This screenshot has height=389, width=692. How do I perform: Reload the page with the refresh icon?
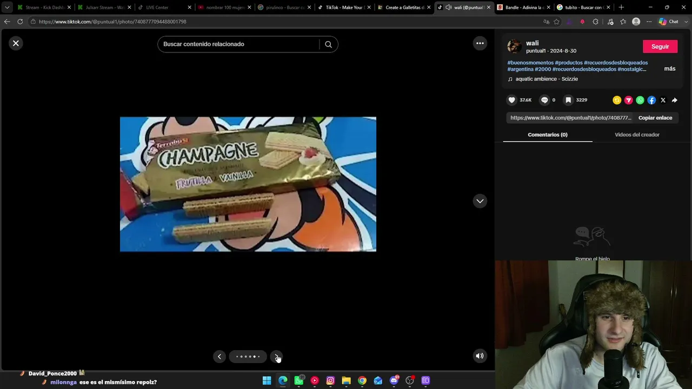(x=20, y=22)
